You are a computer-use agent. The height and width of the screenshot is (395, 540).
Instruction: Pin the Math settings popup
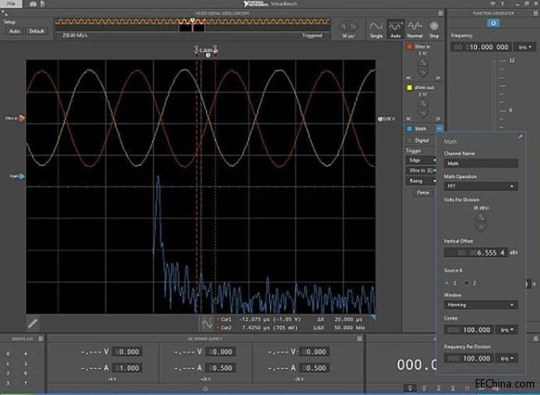tap(520, 137)
